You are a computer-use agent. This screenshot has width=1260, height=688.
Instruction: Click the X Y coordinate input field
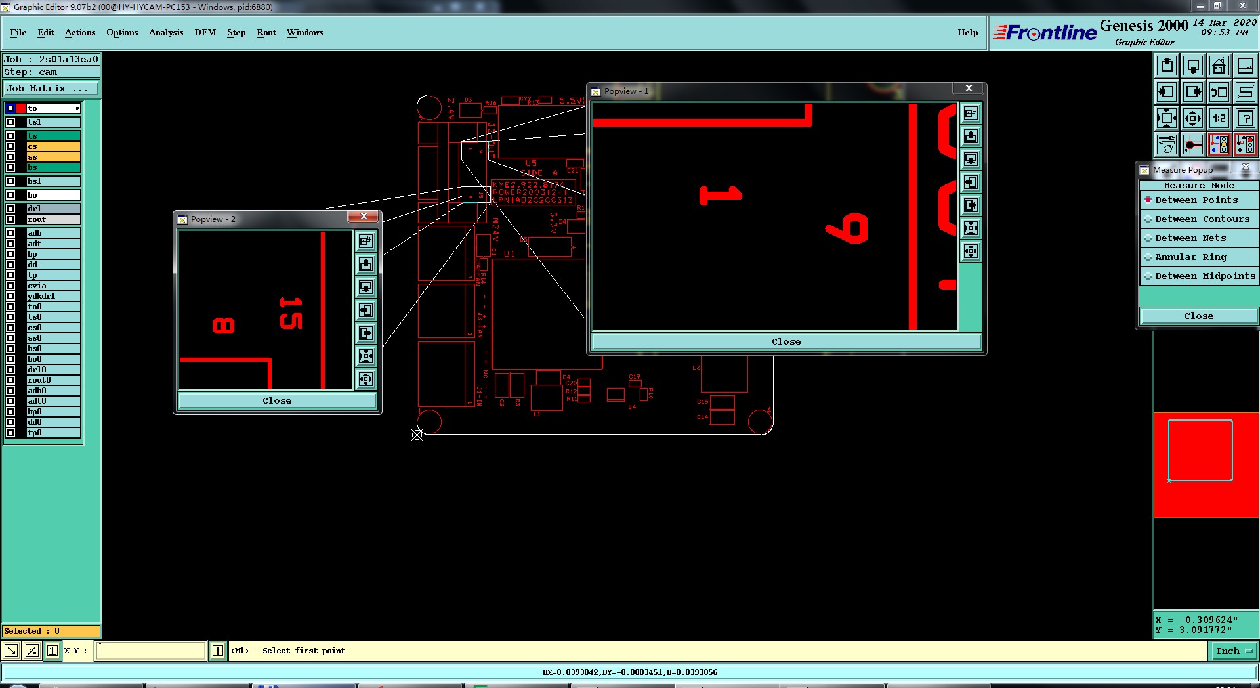coord(151,651)
